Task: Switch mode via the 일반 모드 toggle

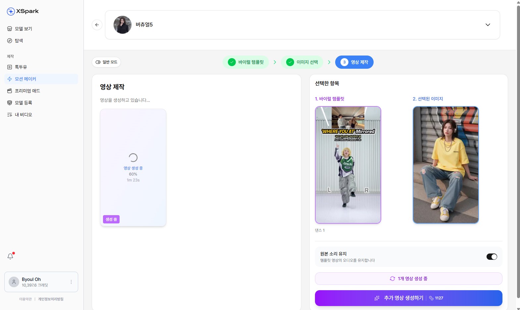Action: [106, 62]
